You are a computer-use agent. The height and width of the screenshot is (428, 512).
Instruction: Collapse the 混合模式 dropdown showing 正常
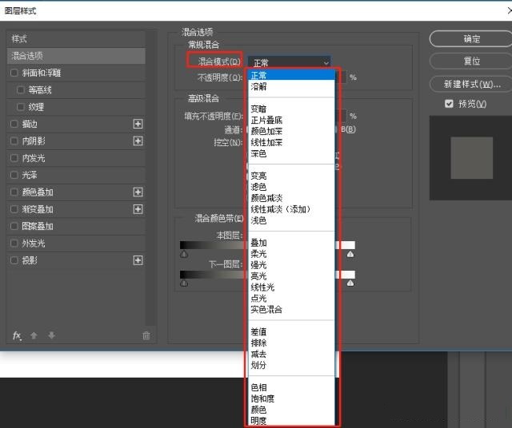click(x=290, y=62)
